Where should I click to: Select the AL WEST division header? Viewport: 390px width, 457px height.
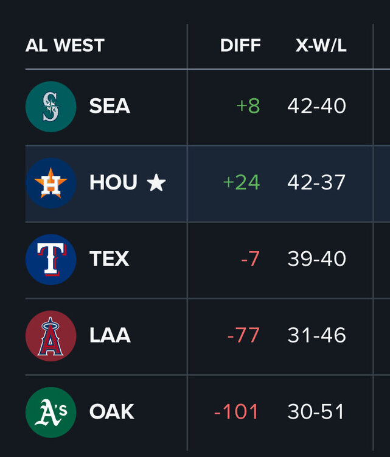(65, 46)
